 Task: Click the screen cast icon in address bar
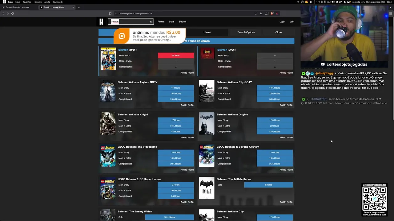256,14
